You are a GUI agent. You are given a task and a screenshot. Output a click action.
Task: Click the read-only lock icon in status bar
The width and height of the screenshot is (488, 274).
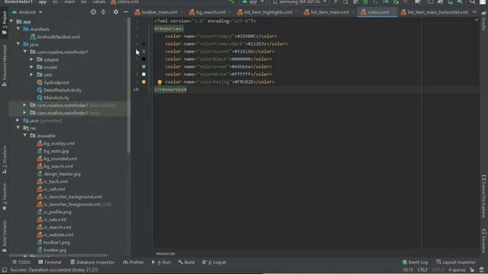point(472,270)
